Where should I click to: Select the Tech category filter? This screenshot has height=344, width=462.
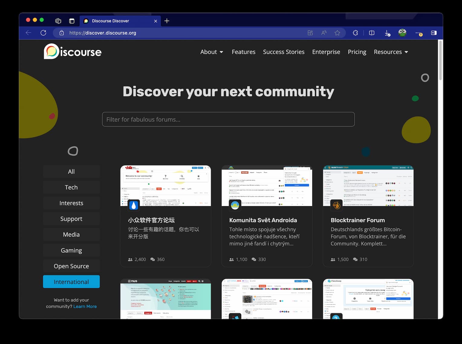coord(71,187)
